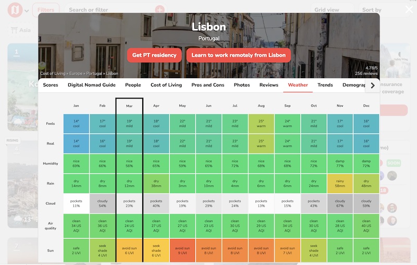Click the Jul Real cell 23° mild

click(x=235, y=143)
